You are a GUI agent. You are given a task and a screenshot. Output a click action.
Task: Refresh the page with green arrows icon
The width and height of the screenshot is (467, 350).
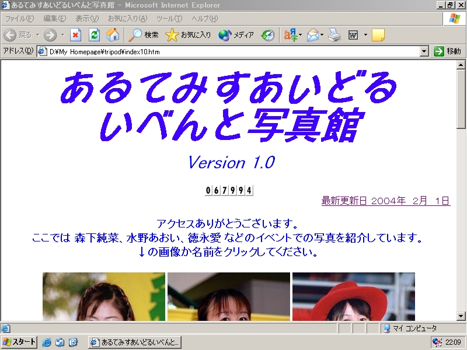pos(94,35)
